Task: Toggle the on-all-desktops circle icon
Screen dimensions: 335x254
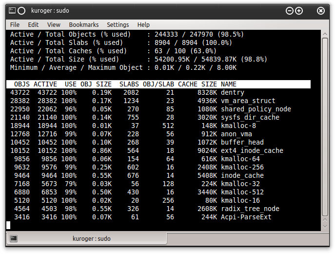Action: [x=21, y=11]
